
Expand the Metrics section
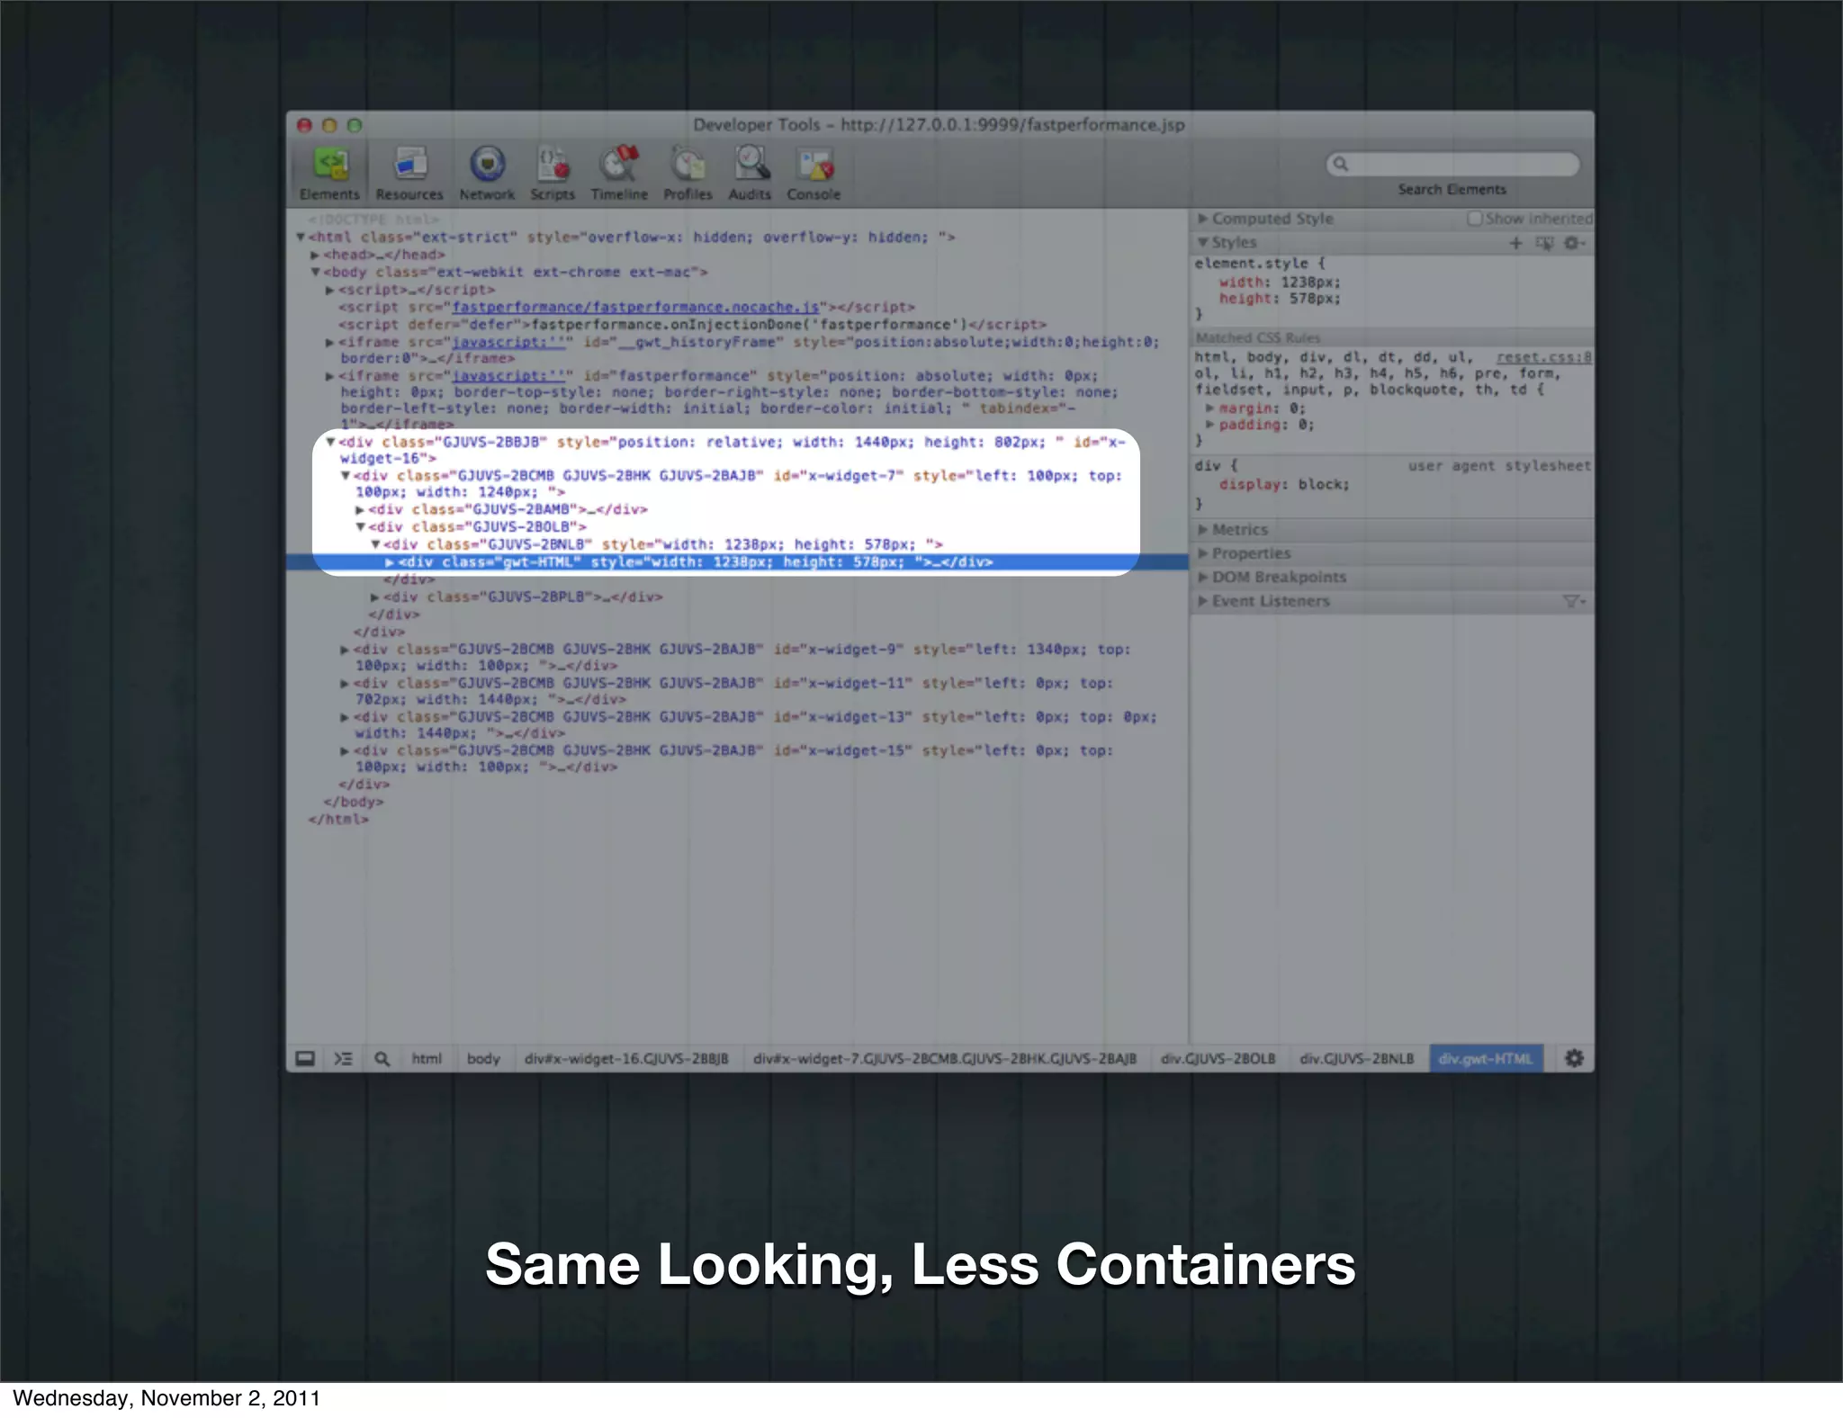[1202, 530]
